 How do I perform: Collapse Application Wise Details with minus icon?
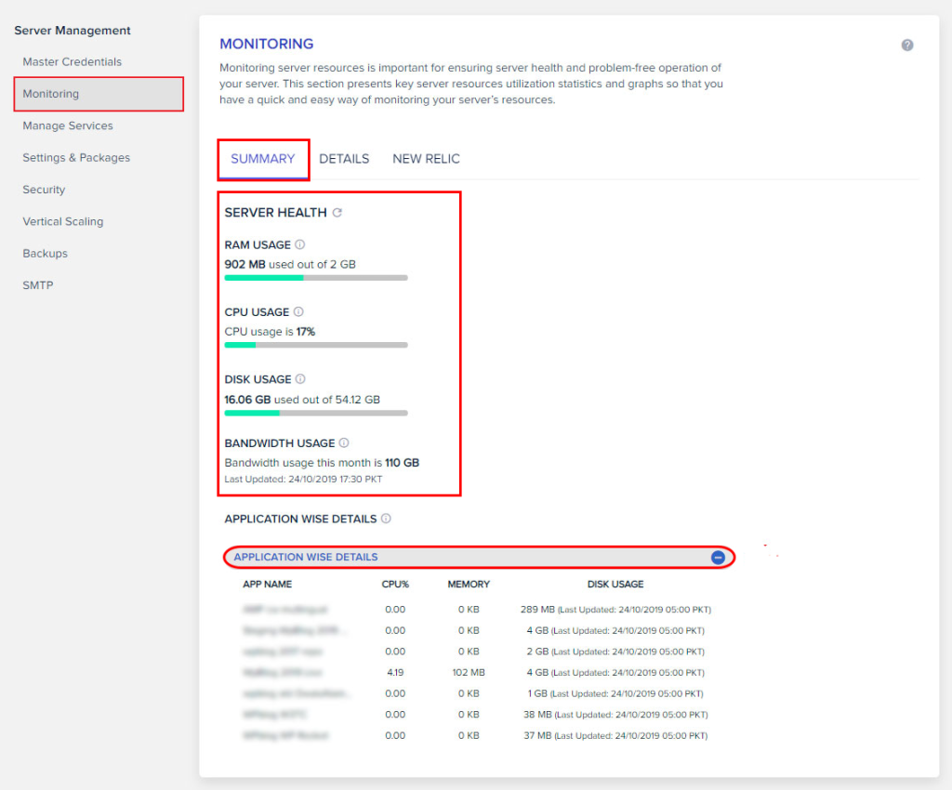pos(718,558)
